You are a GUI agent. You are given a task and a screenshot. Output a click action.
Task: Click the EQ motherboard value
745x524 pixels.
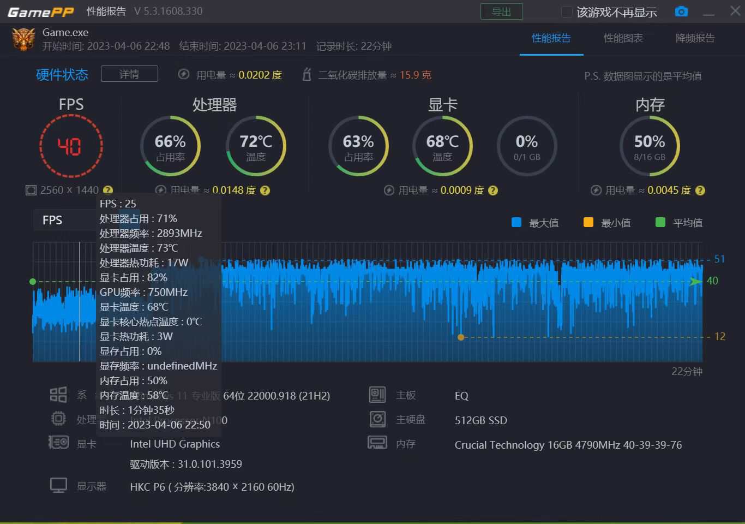tap(461, 396)
